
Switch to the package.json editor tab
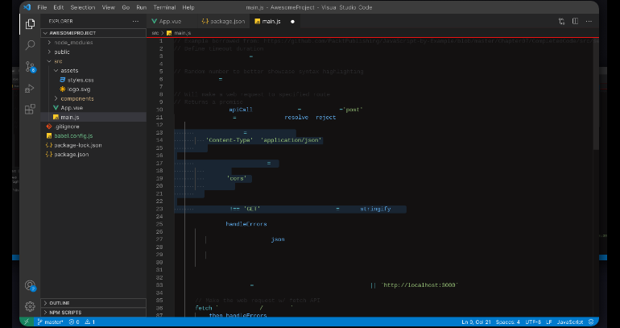(223, 22)
